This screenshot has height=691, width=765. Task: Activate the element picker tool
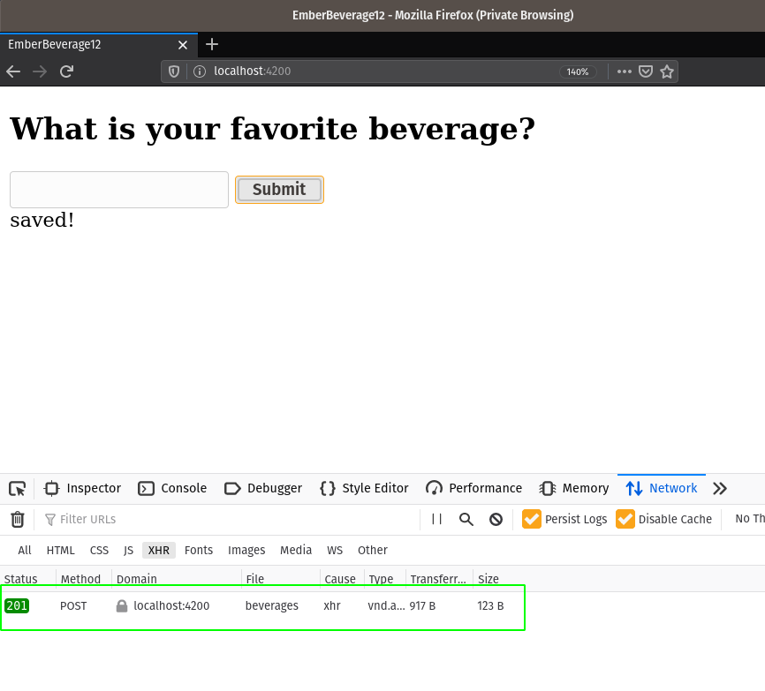coord(17,488)
